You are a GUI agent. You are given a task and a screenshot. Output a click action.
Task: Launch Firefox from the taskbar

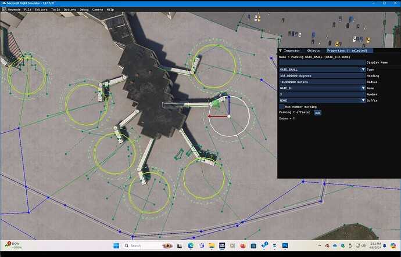point(243,245)
